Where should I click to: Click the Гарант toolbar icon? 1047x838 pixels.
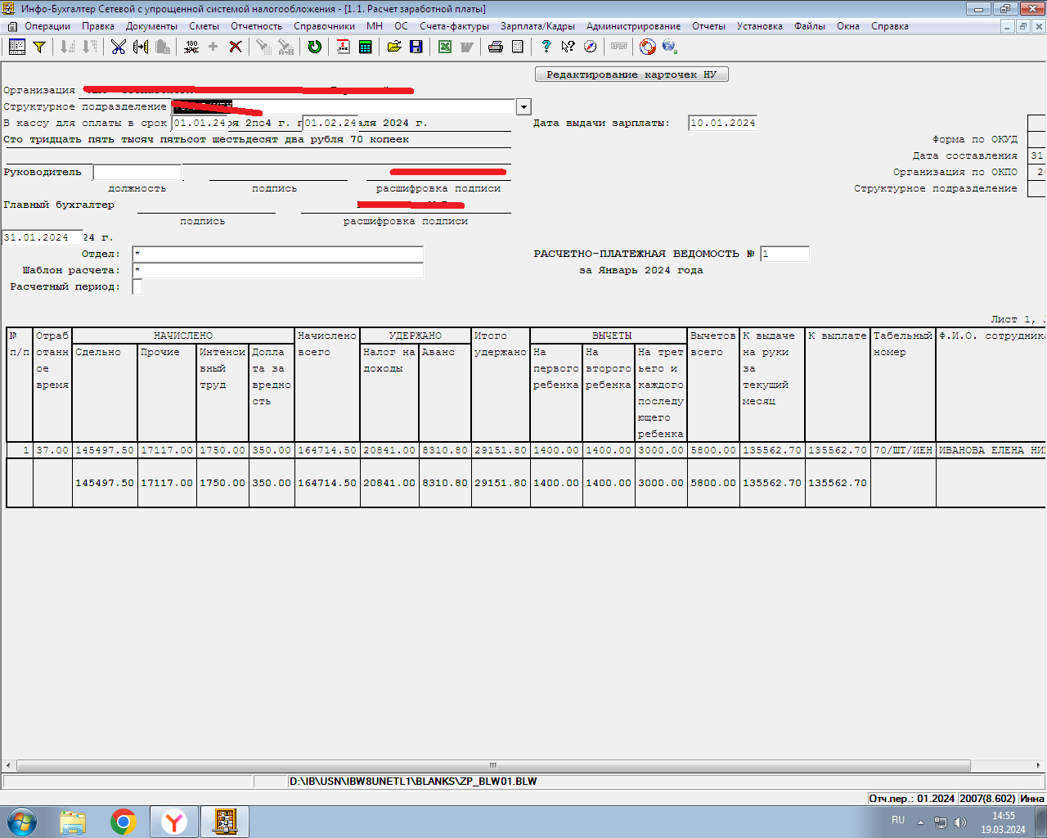click(x=619, y=47)
